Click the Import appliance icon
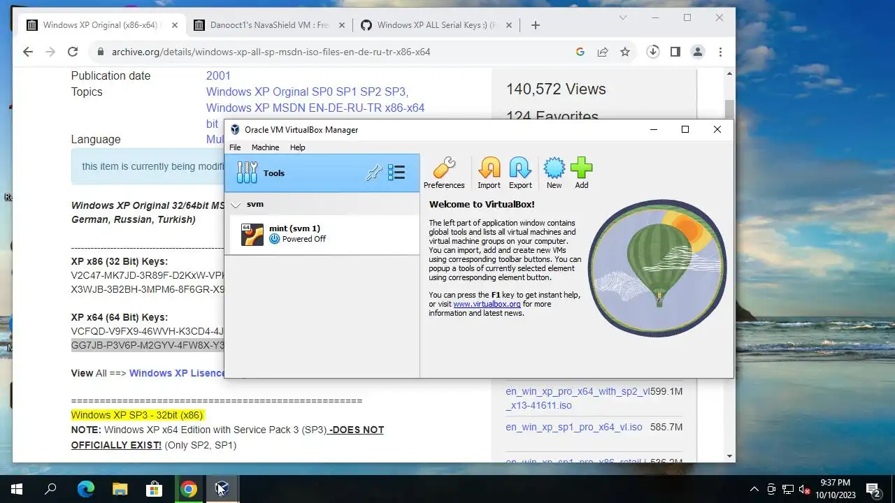This screenshot has height=503, width=895. pos(489,173)
